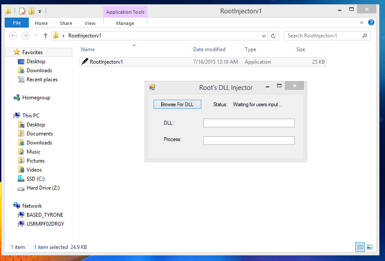This screenshot has height=261, width=385.
Task: Open Explorer Help question mark icon
Action: [371, 22]
